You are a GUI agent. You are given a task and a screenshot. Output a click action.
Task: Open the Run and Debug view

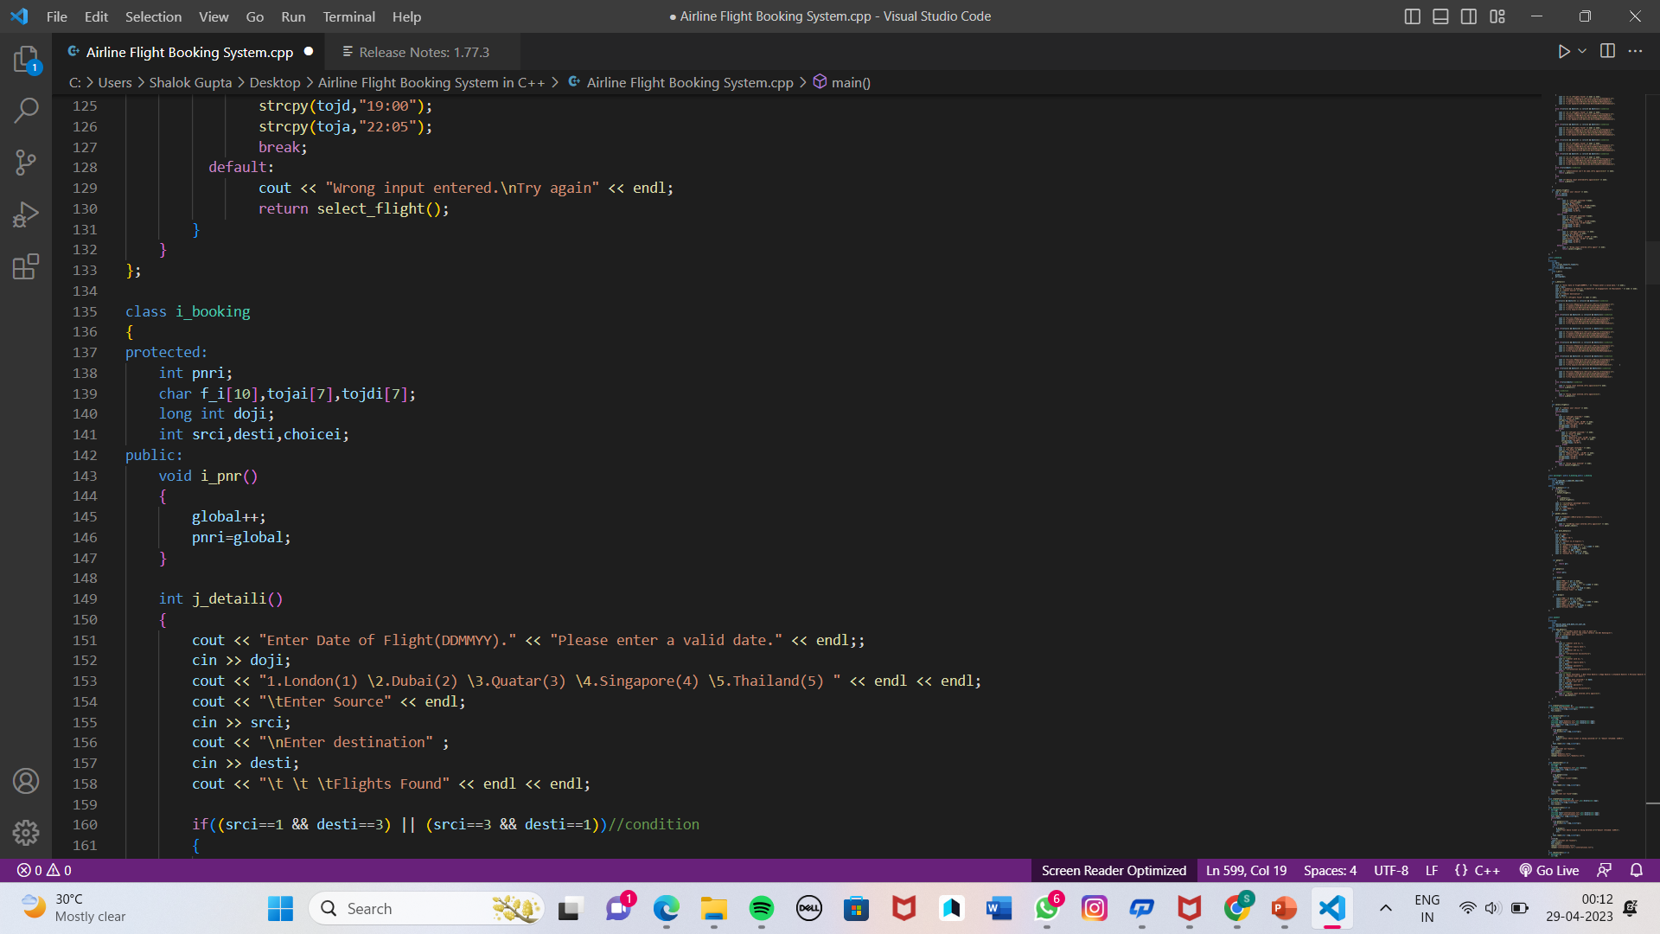[26, 214]
